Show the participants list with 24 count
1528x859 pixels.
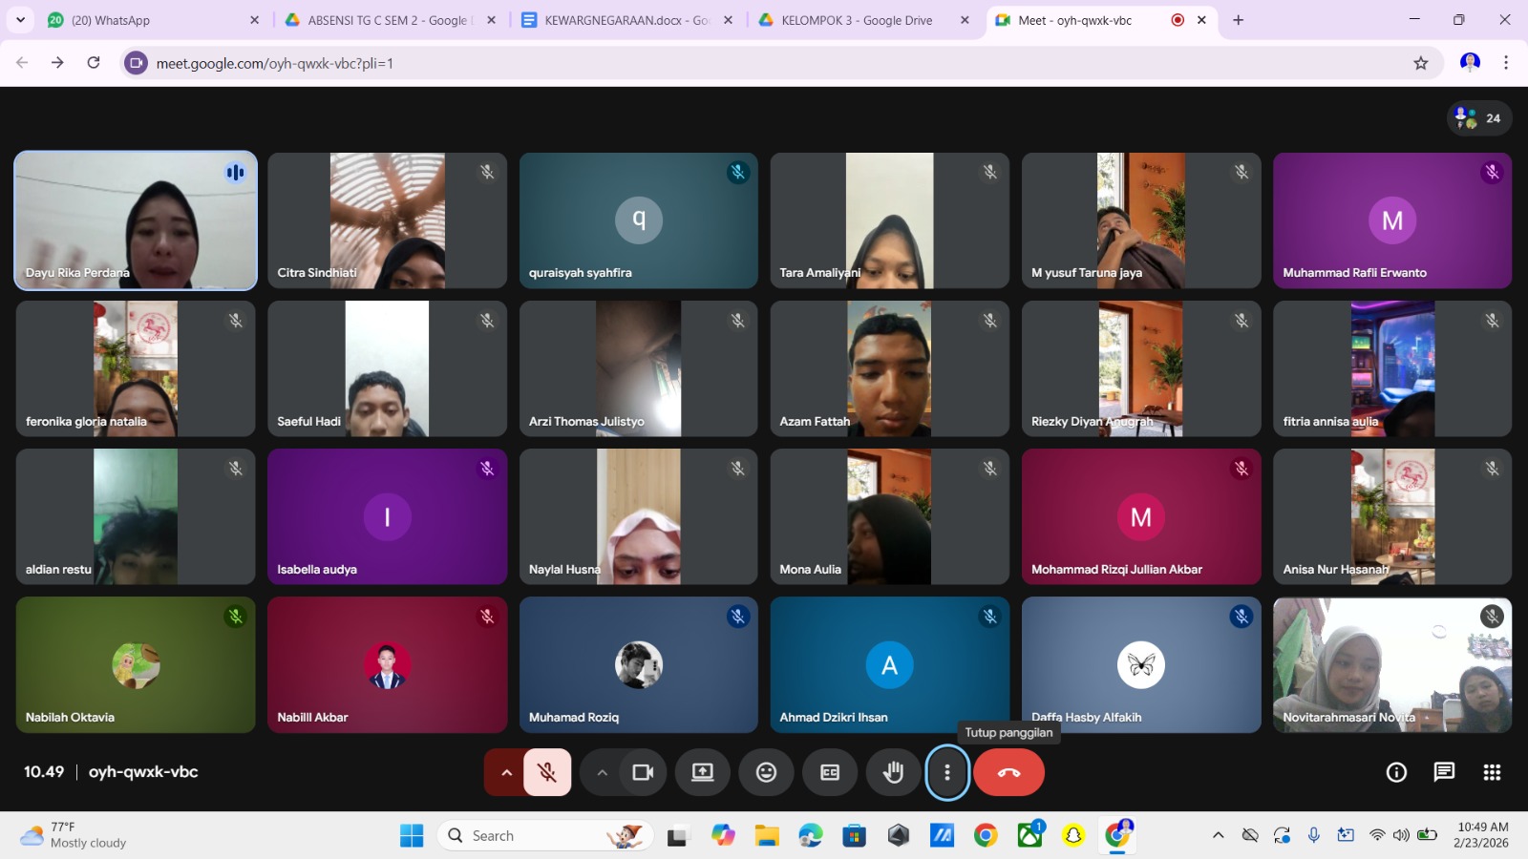(x=1478, y=118)
